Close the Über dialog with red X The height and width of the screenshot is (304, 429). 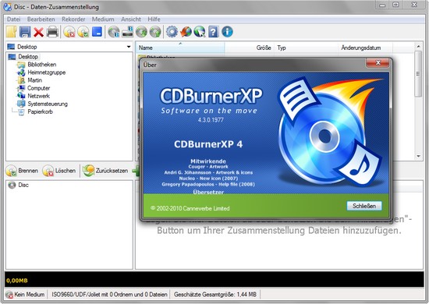coord(378,63)
